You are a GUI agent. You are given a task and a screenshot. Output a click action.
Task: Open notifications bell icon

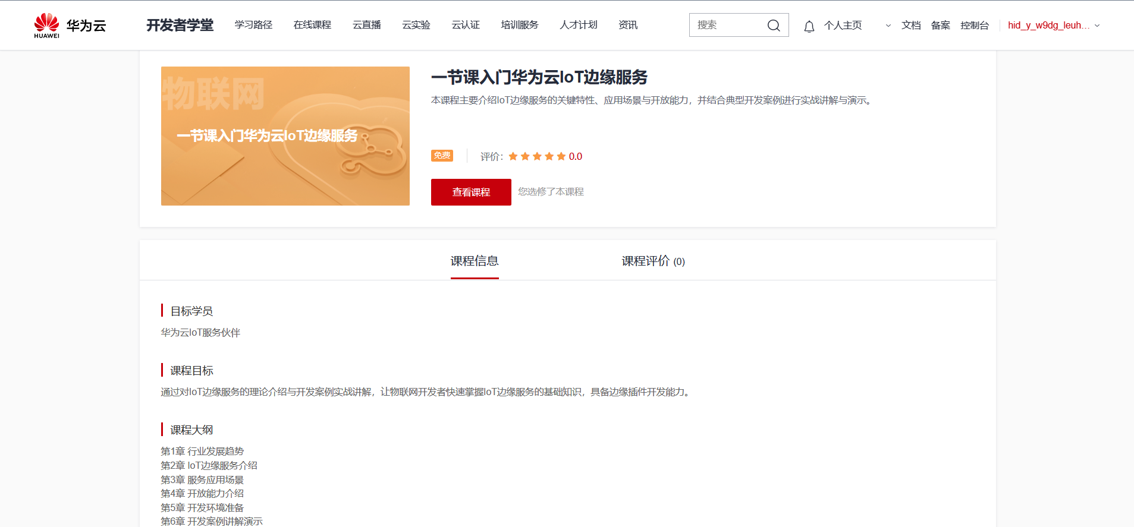[x=809, y=26]
